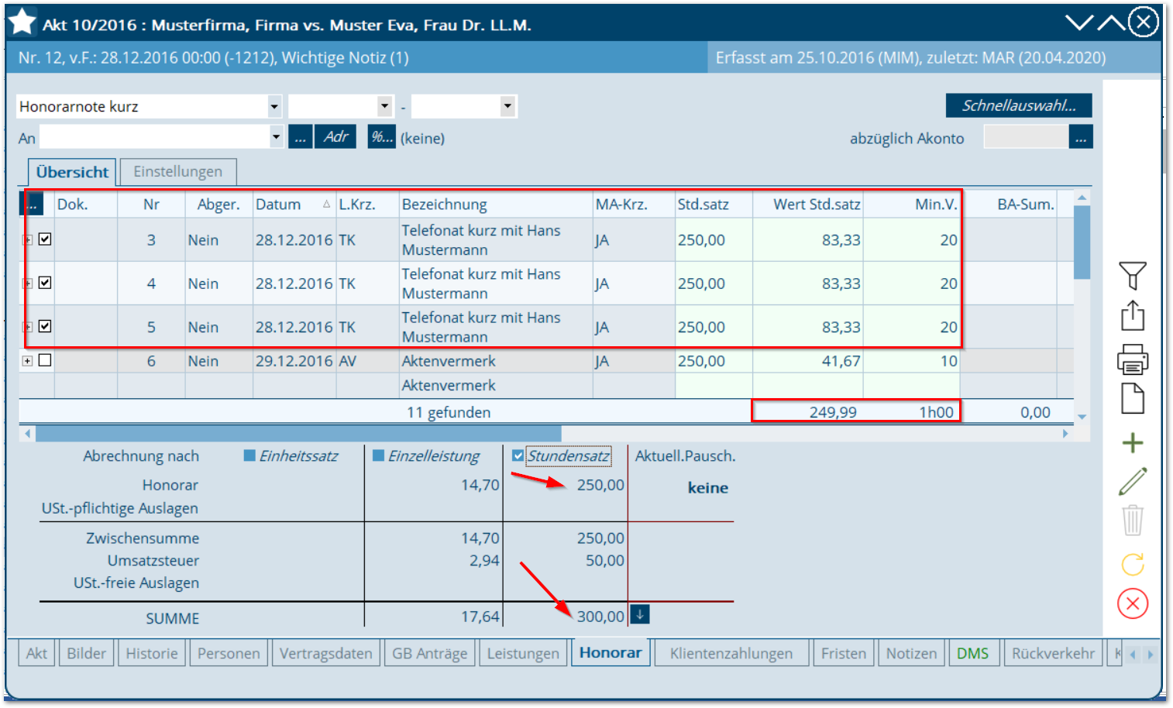The height and width of the screenshot is (708, 1173).
Task: Check the checkbox for row Nr 6
Action: click(x=45, y=360)
